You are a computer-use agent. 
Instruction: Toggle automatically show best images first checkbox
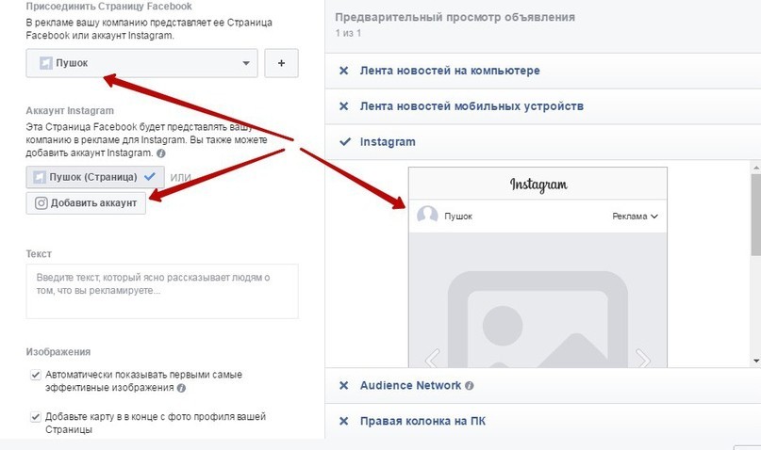pos(36,375)
